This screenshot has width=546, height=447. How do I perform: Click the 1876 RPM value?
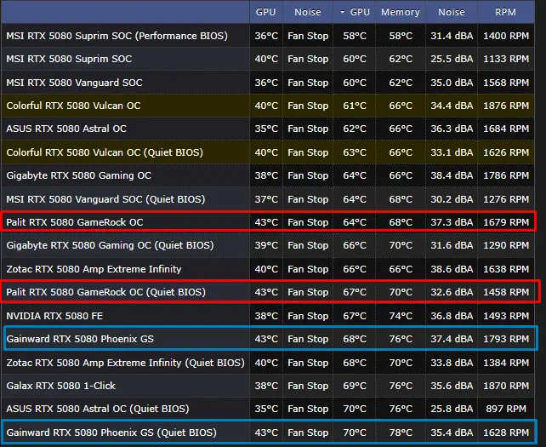[506, 106]
